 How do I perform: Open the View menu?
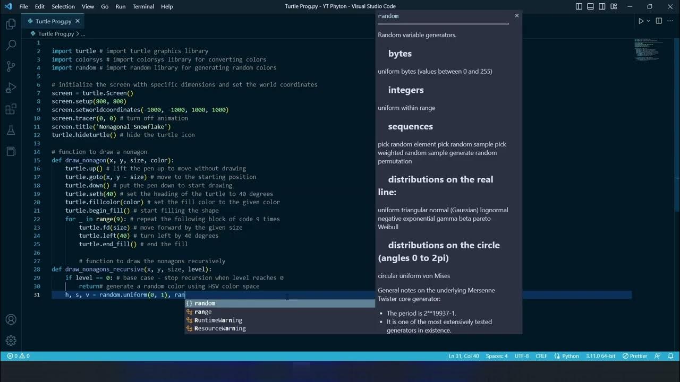point(88,6)
